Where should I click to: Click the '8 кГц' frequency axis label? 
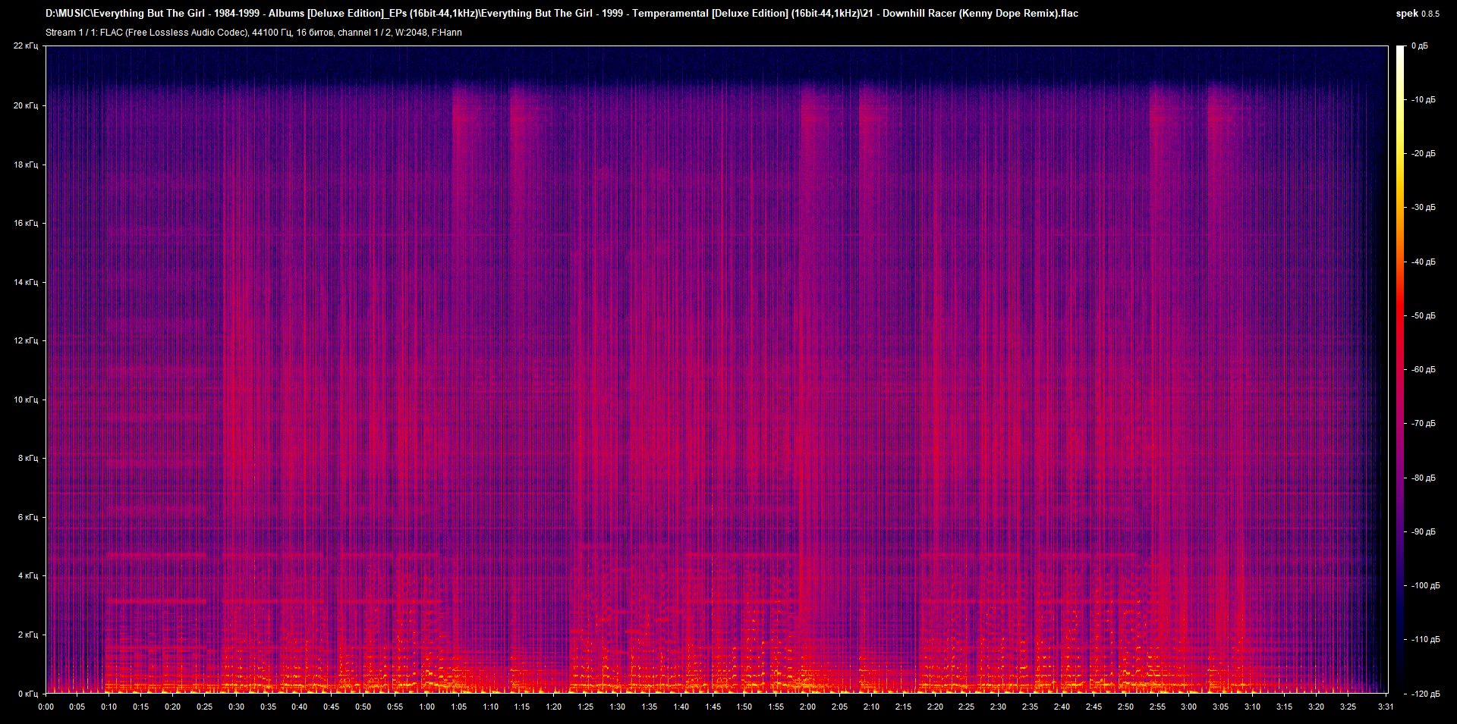[x=28, y=458]
